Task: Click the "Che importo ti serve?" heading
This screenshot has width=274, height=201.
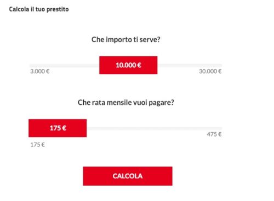Action: pyautogui.click(x=126, y=39)
